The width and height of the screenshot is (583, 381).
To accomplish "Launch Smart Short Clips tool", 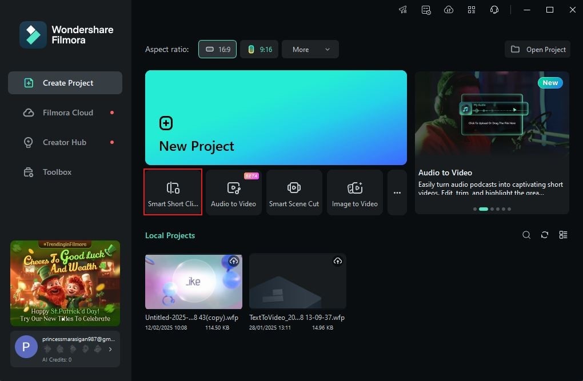I will (173, 192).
